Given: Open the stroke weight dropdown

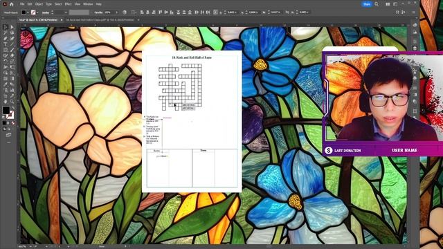Looking at the screenshot, I should [66, 12].
